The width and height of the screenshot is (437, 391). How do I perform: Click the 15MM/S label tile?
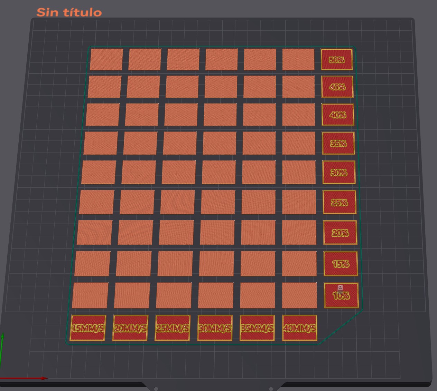[88, 328]
